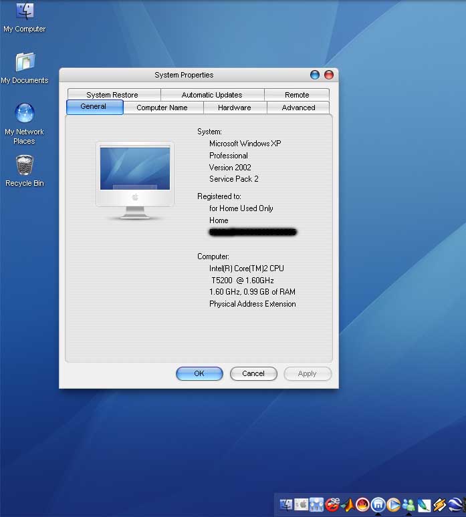Open the Ad-Aware SE icon in the dock
This screenshot has height=517, width=466.
click(x=332, y=504)
